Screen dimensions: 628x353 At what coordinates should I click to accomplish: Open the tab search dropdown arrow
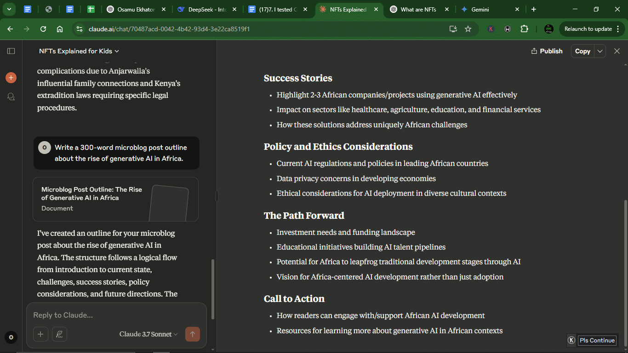[x=9, y=9]
